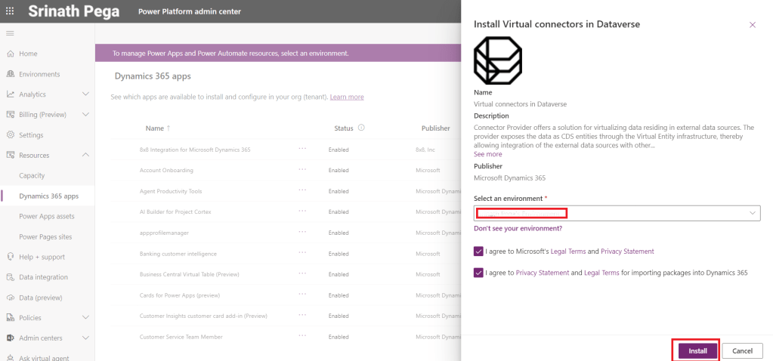This screenshot has width=773, height=361.
Task: Uncheck Microsoft's Legal Terms agreement checkbox
Action: (x=479, y=251)
